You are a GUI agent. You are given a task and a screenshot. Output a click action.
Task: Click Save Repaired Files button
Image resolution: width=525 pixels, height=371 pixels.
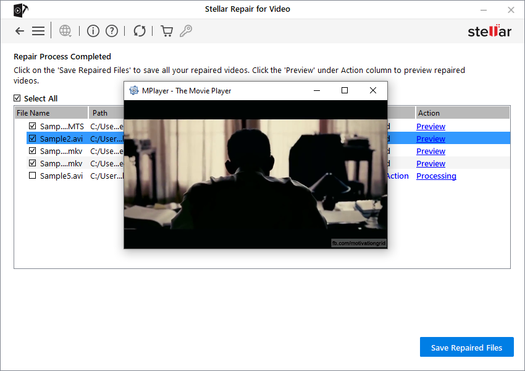click(x=467, y=348)
